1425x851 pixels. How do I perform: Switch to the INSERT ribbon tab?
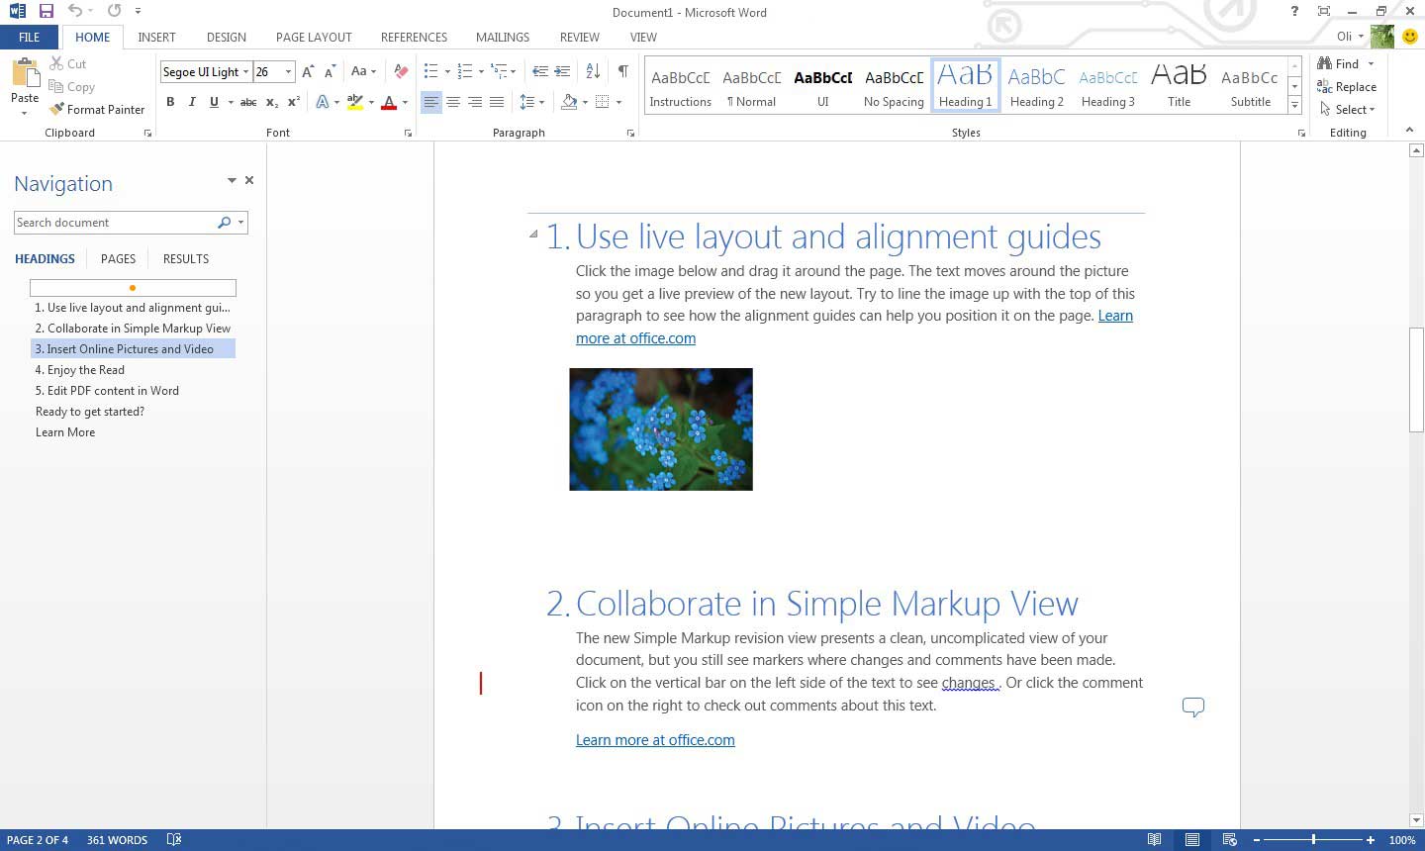(156, 37)
